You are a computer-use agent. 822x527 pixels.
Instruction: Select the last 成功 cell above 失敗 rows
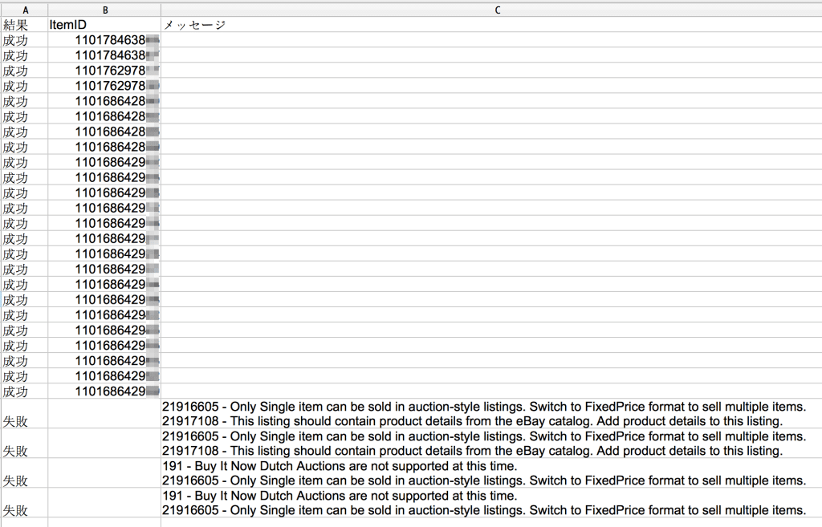(x=25, y=391)
